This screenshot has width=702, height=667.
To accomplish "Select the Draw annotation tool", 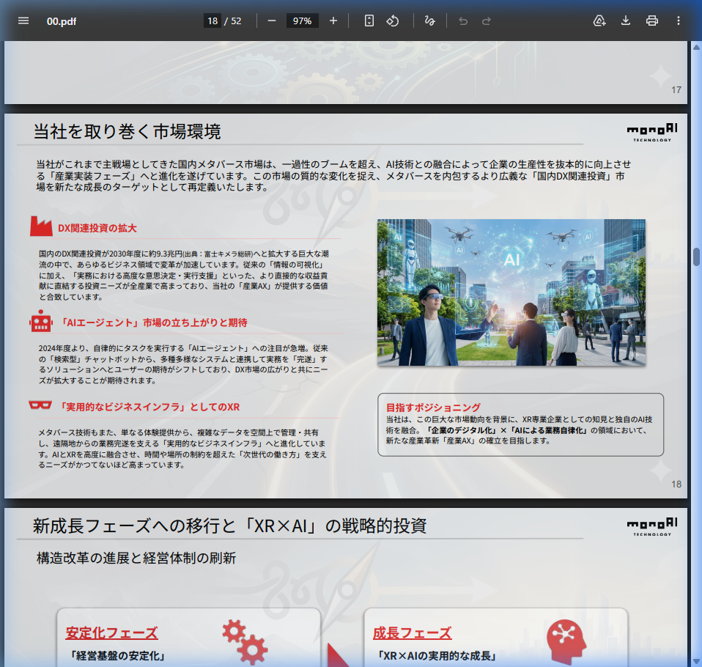I will (428, 21).
